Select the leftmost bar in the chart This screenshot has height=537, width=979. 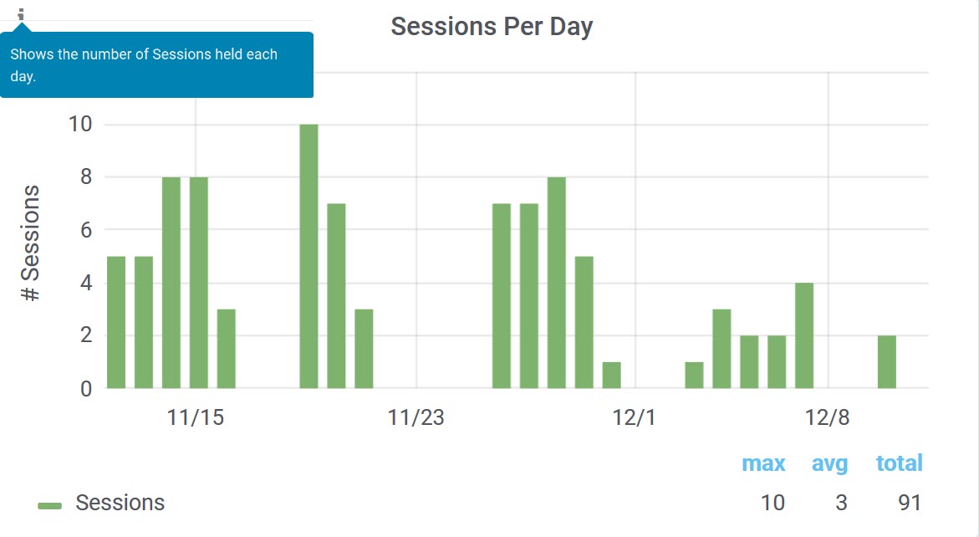tap(116, 322)
